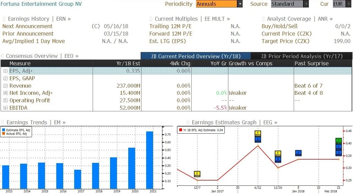Click the Net Income estimate 15.400M
Viewport: 353px width, 194px height.
[x=130, y=93]
